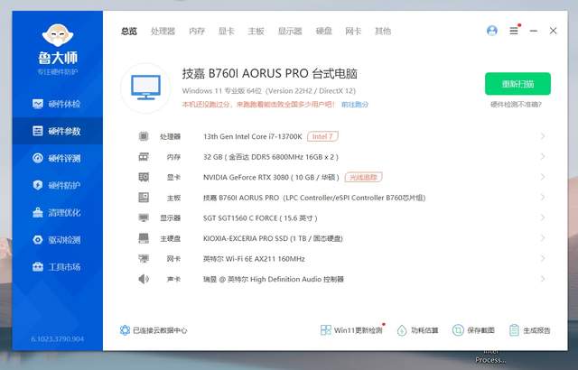
Task: Click the cloud data center status icon
Action: click(125, 330)
